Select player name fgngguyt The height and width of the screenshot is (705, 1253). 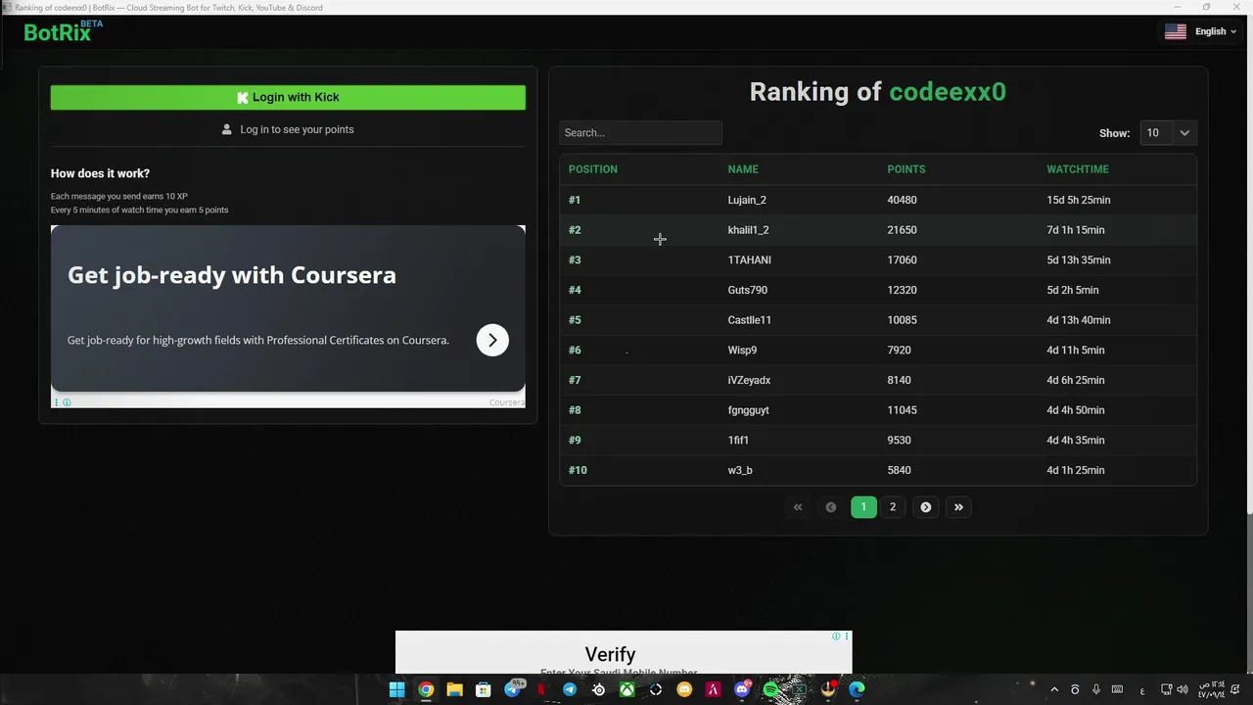tap(749, 410)
